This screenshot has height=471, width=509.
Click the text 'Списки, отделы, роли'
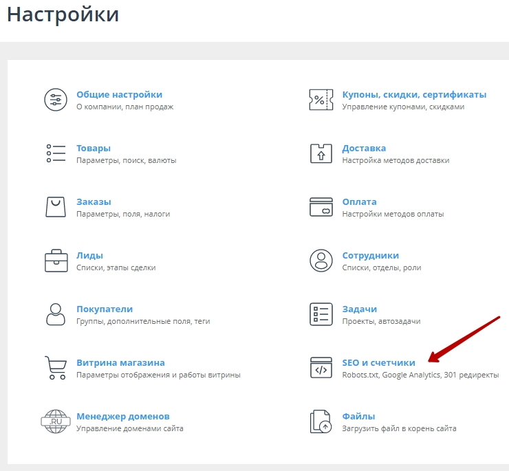(382, 267)
